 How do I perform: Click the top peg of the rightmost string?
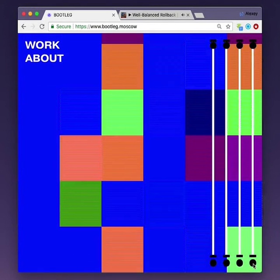(253, 45)
